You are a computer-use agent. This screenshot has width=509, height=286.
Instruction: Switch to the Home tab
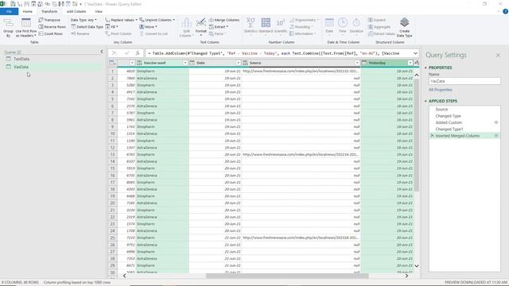click(x=28, y=11)
